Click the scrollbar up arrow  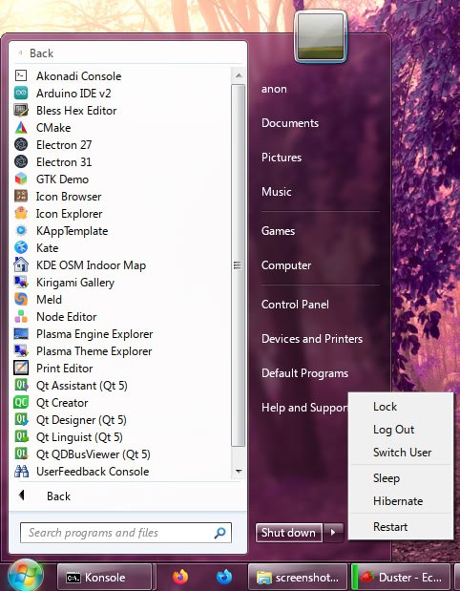(x=239, y=75)
